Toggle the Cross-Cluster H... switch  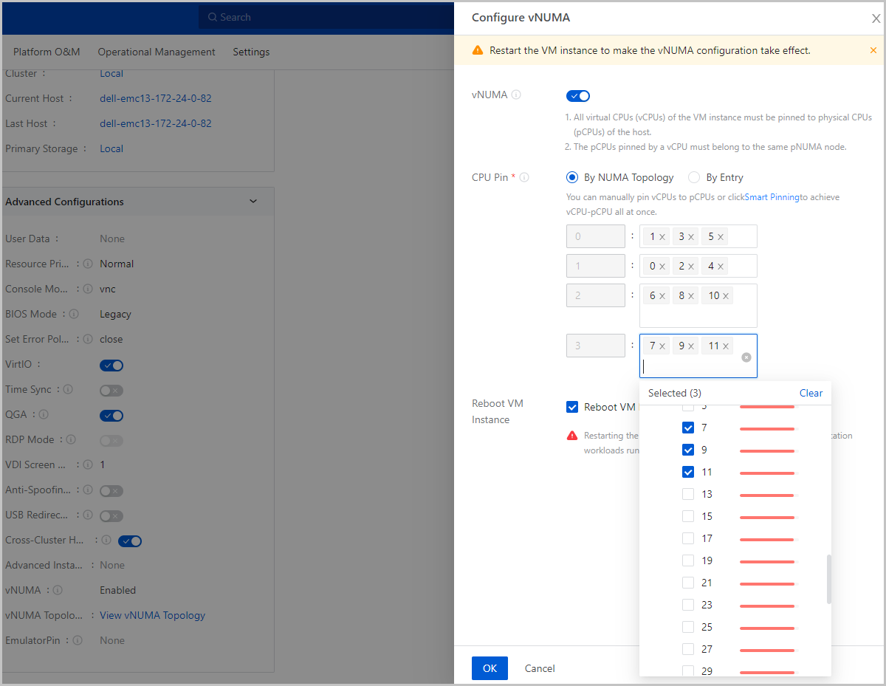pos(130,541)
